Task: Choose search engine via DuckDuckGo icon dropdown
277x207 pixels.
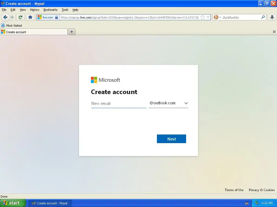Action: pos(217,17)
